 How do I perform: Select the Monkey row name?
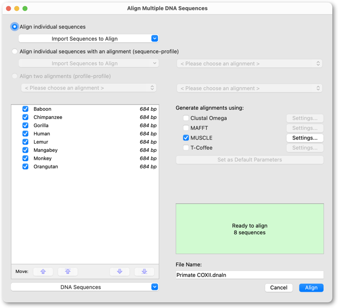pos(42,158)
